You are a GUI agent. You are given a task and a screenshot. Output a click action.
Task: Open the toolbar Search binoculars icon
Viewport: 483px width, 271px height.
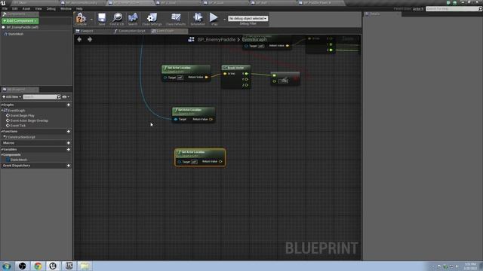(x=133, y=18)
